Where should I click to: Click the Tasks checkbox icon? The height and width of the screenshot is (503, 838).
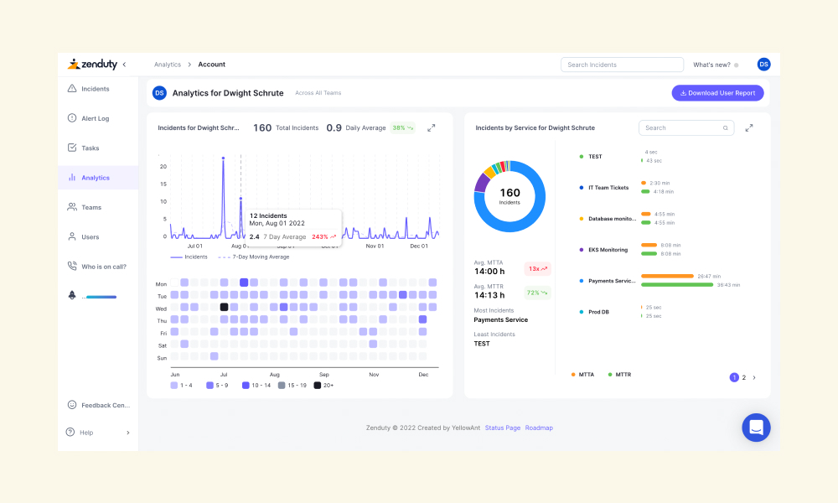point(71,148)
